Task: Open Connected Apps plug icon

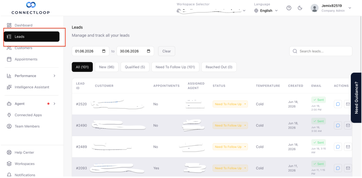Action: click(9, 115)
